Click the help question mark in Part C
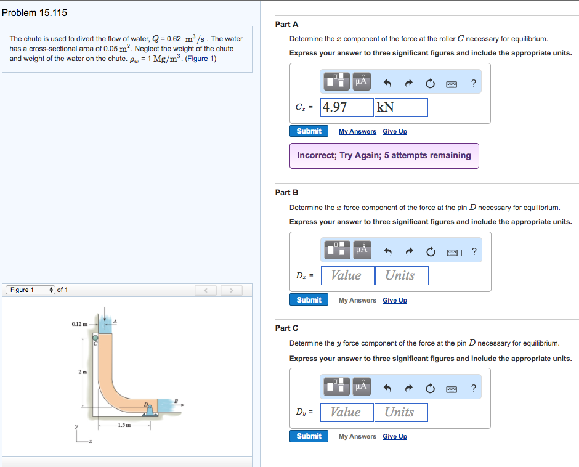 pos(473,388)
